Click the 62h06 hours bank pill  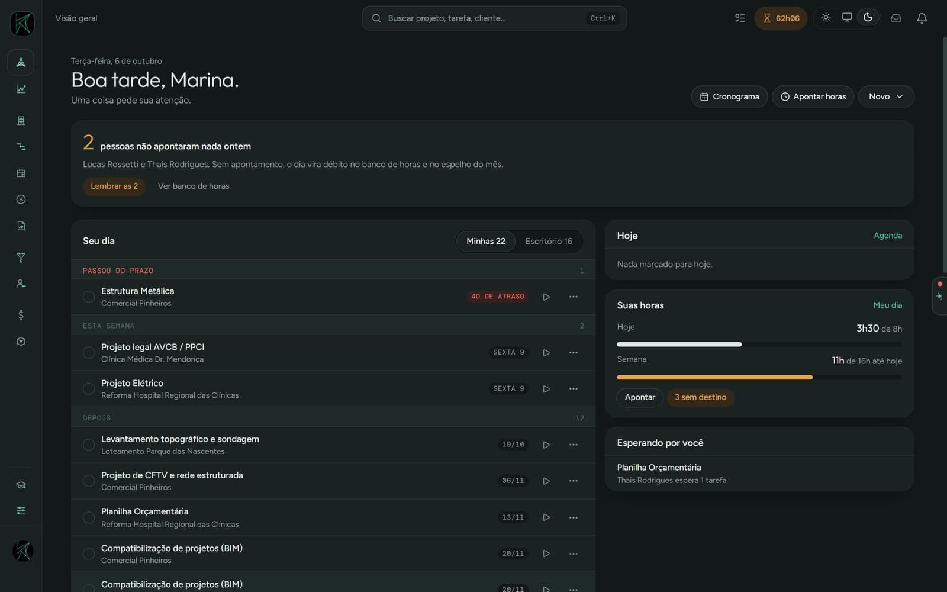tap(781, 18)
